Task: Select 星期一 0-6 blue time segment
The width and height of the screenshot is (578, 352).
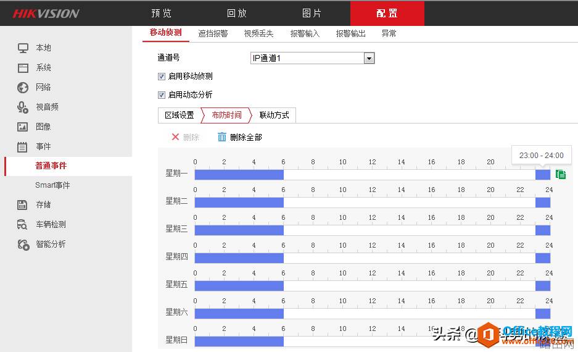Action: [x=239, y=175]
